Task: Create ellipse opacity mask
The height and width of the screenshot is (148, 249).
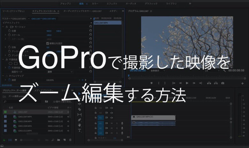Action: pyautogui.click(x=11, y=64)
